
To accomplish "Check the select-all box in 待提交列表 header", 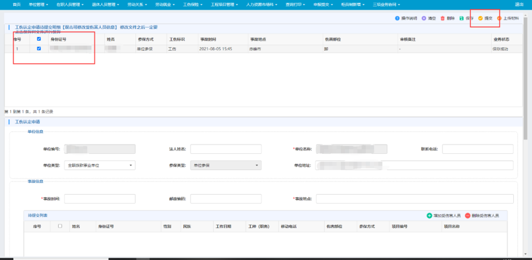I will (60, 226).
